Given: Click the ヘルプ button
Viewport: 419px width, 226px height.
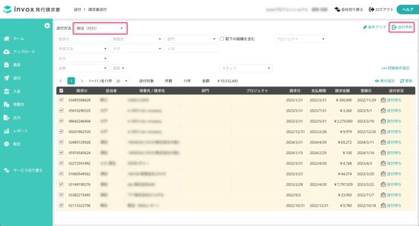Looking at the screenshot, I should 407,9.
